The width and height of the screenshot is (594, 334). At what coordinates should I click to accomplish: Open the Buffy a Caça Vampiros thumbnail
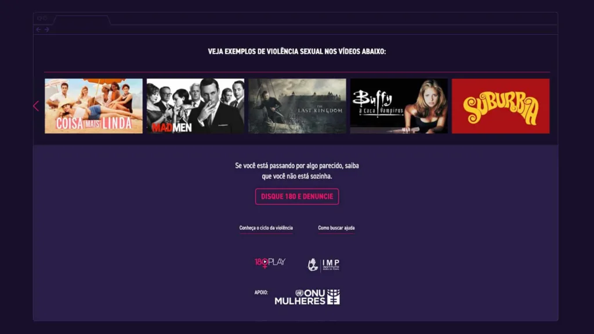tap(399, 106)
